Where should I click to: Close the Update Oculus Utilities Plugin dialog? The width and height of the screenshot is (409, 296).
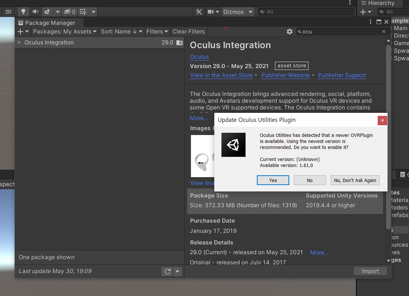382,120
